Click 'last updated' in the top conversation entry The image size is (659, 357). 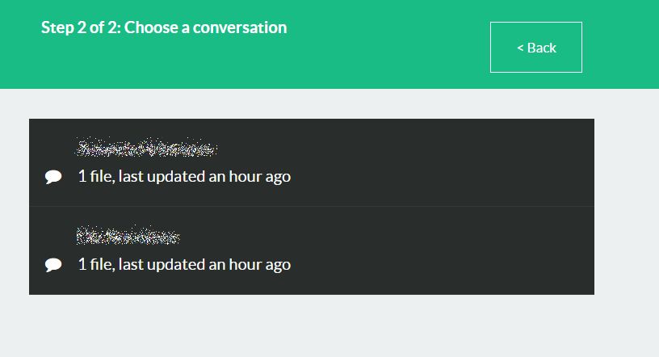click(x=162, y=176)
